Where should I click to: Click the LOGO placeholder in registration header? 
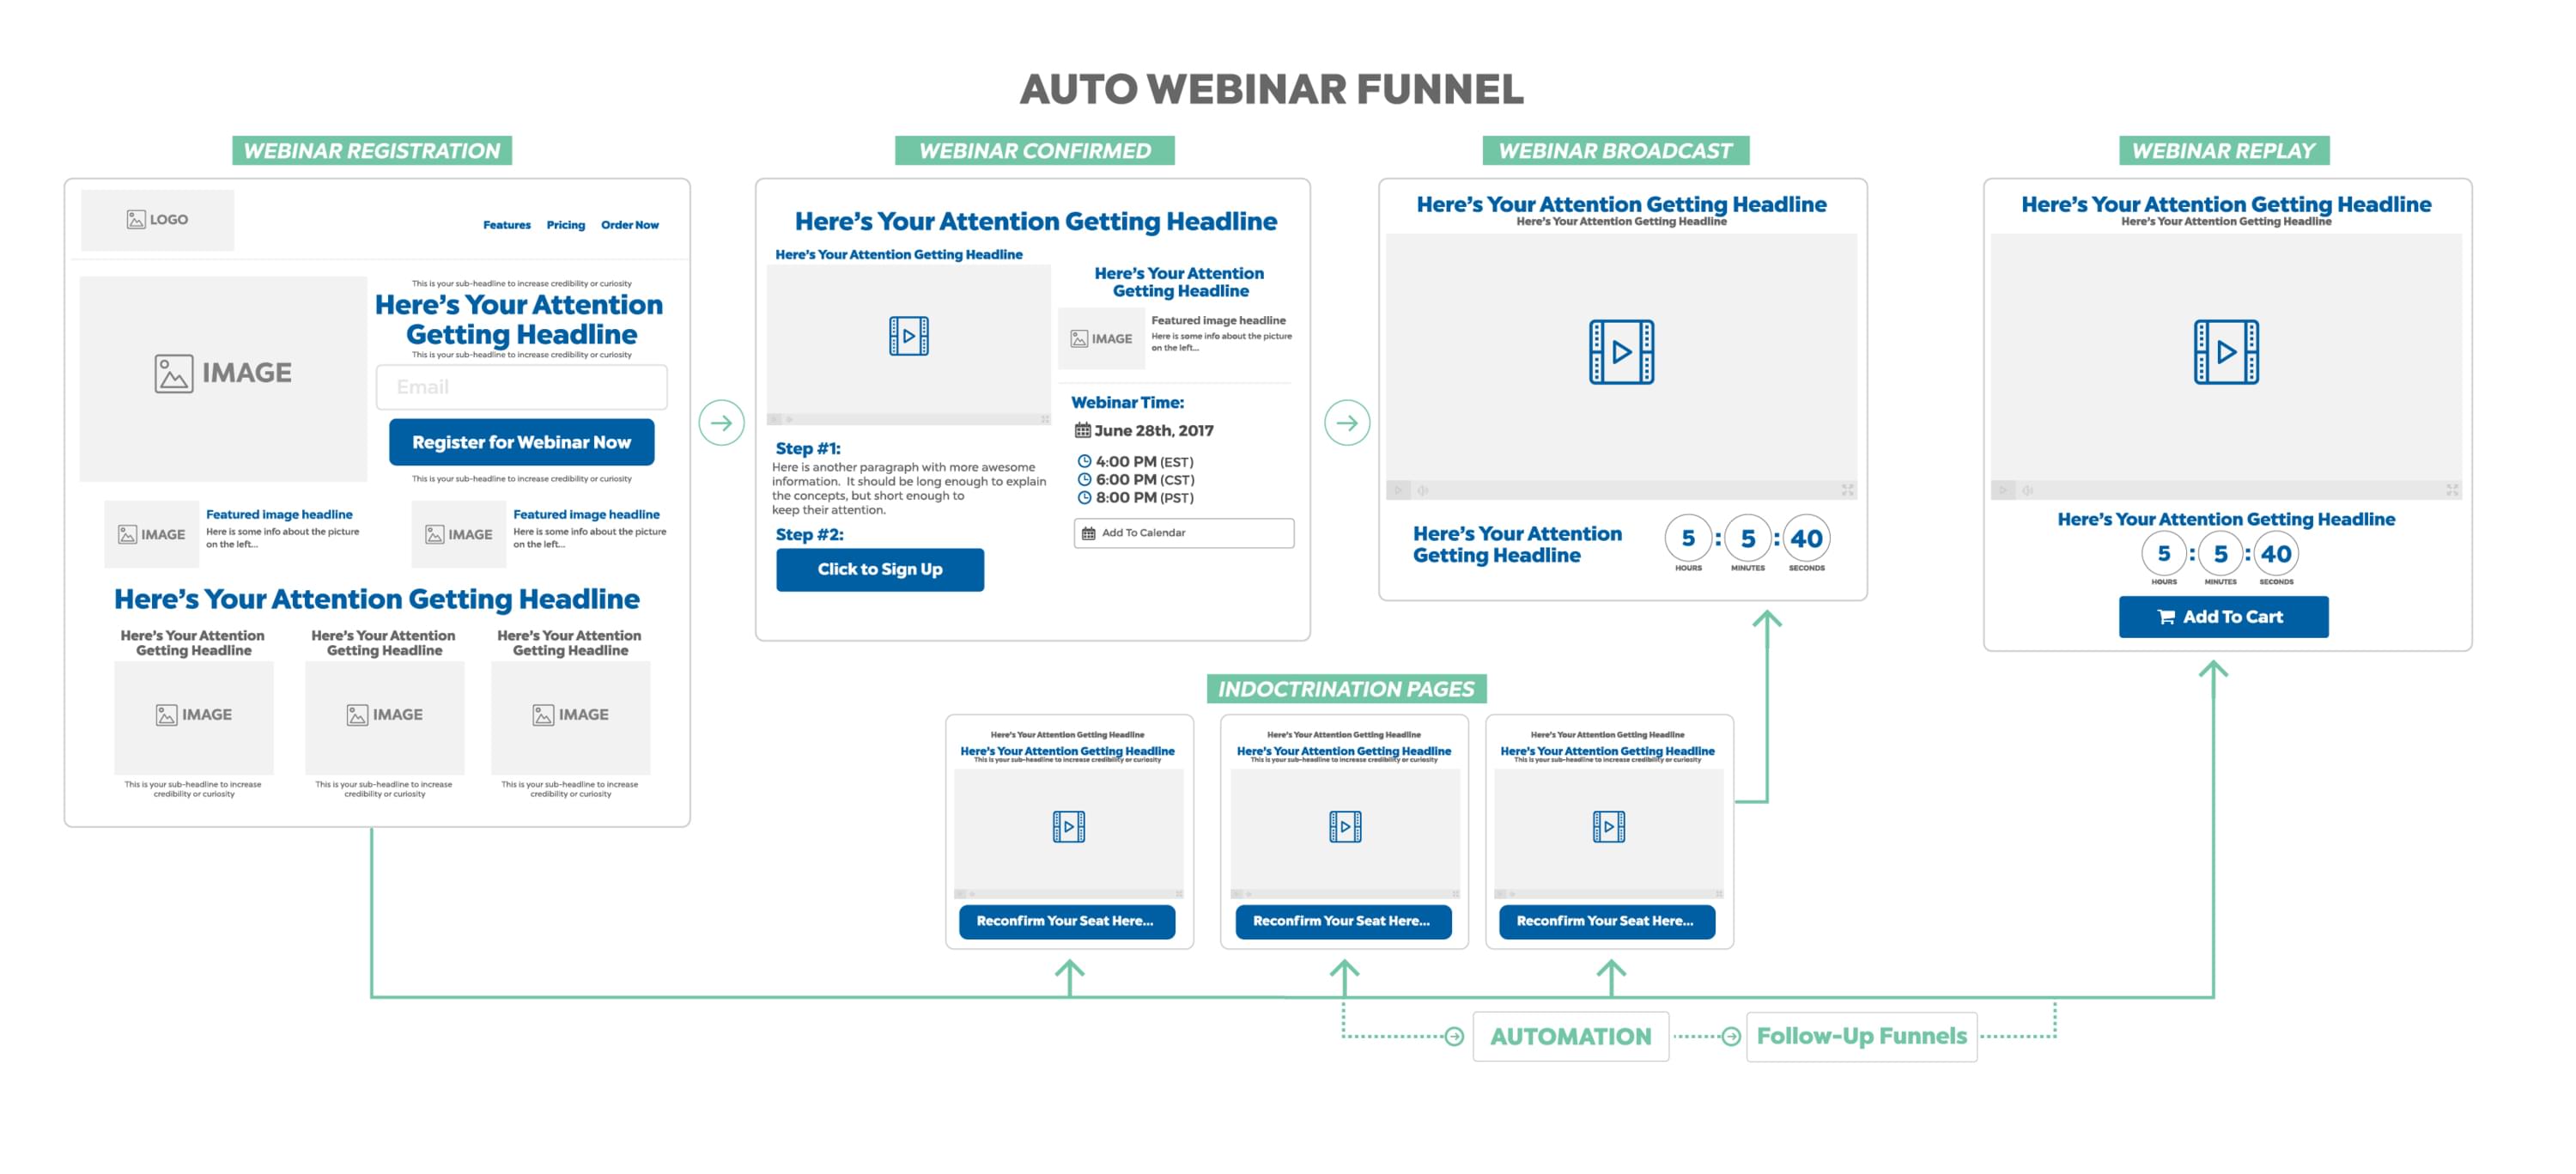[x=157, y=220]
